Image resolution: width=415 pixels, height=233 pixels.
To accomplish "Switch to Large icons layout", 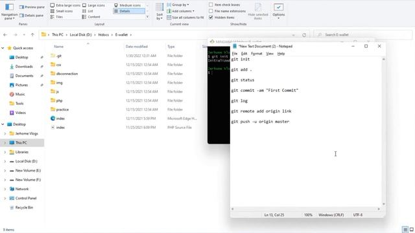I will [x=93, y=5].
